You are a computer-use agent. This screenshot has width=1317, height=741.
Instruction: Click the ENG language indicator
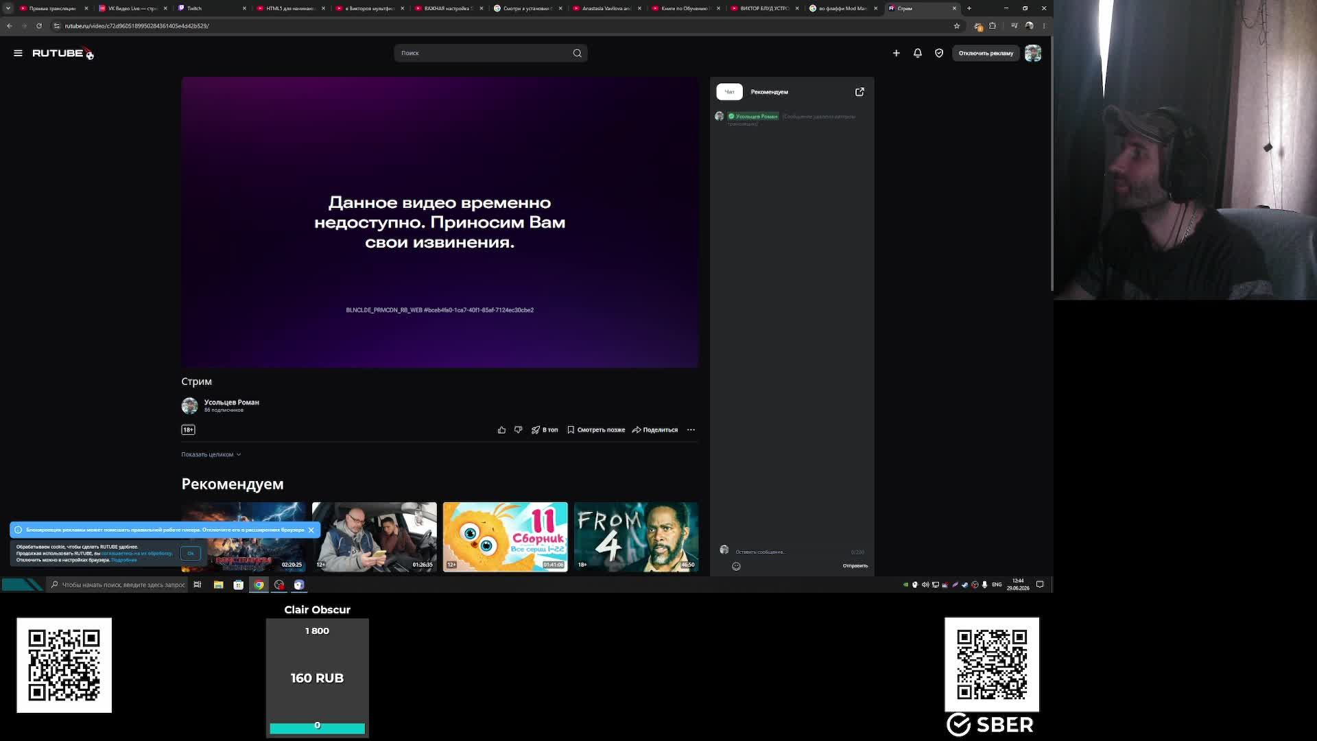click(x=997, y=585)
